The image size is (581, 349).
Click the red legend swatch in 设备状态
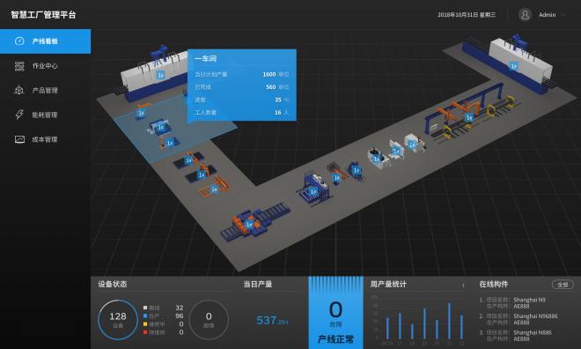[x=145, y=332]
